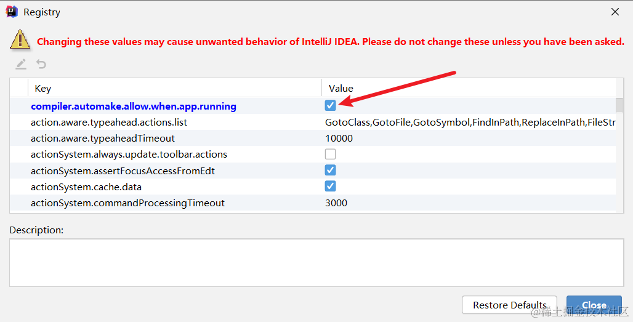Click the value 10000 for typeaheadTimeout
This screenshot has height=322, width=633.
(x=339, y=139)
